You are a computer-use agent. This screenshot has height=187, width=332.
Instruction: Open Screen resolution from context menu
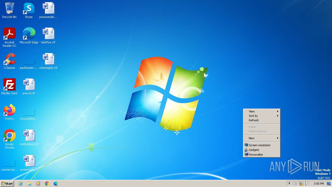click(262, 145)
